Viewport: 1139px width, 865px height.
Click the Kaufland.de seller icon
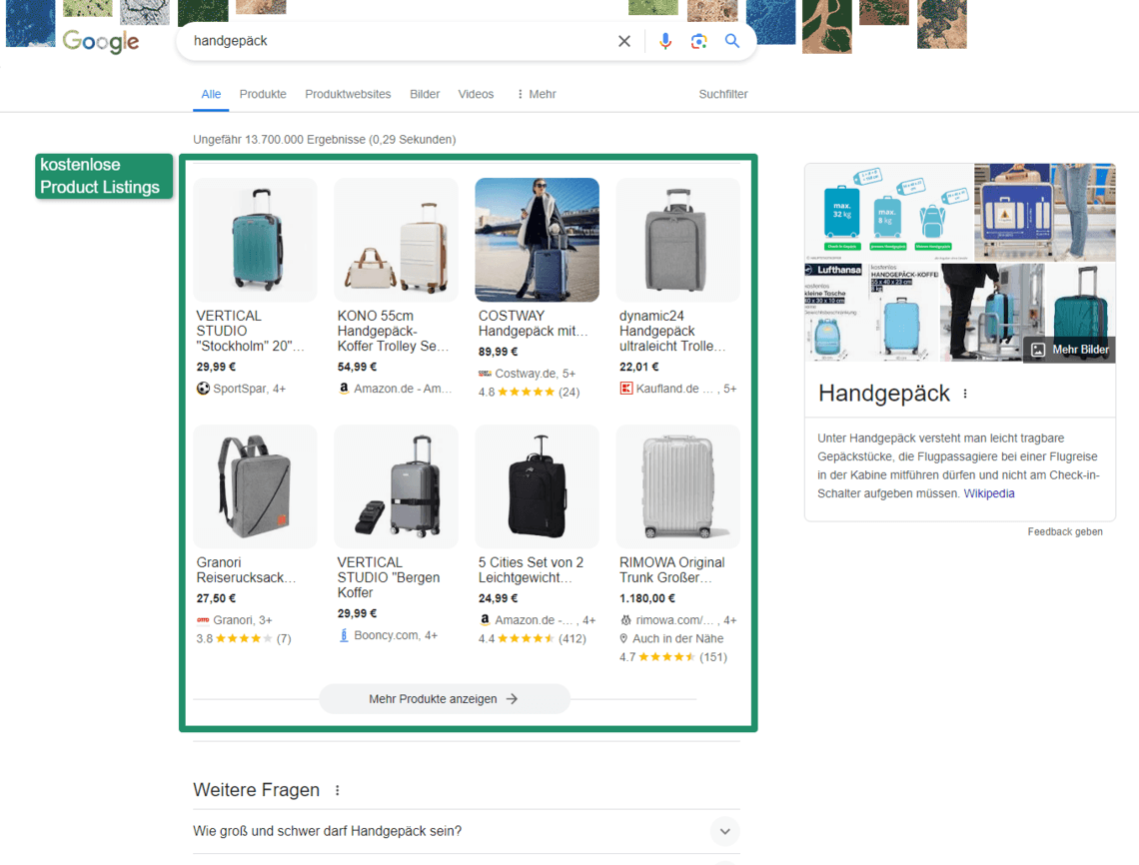(x=625, y=389)
